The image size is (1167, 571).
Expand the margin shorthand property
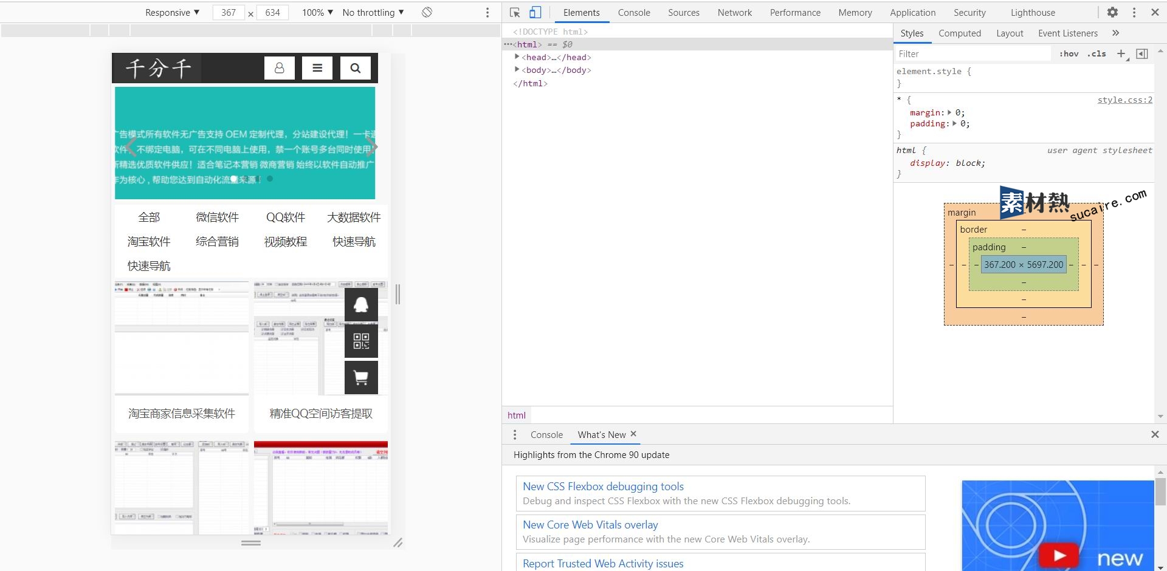[949, 112]
